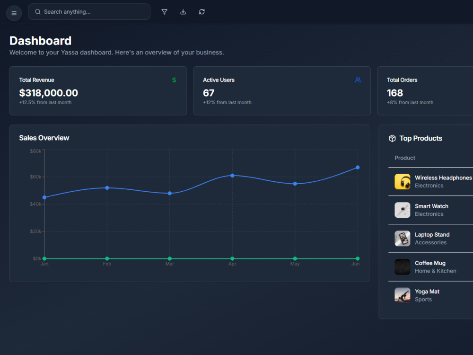This screenshot has height=355, width=473.
Task: Open the Smart Watch product thumbnail
Action: (x=403, y=210)
